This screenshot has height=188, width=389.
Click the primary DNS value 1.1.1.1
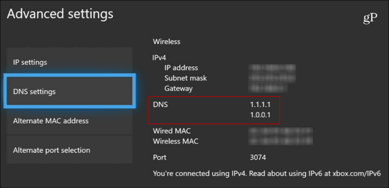pos(260,105)
